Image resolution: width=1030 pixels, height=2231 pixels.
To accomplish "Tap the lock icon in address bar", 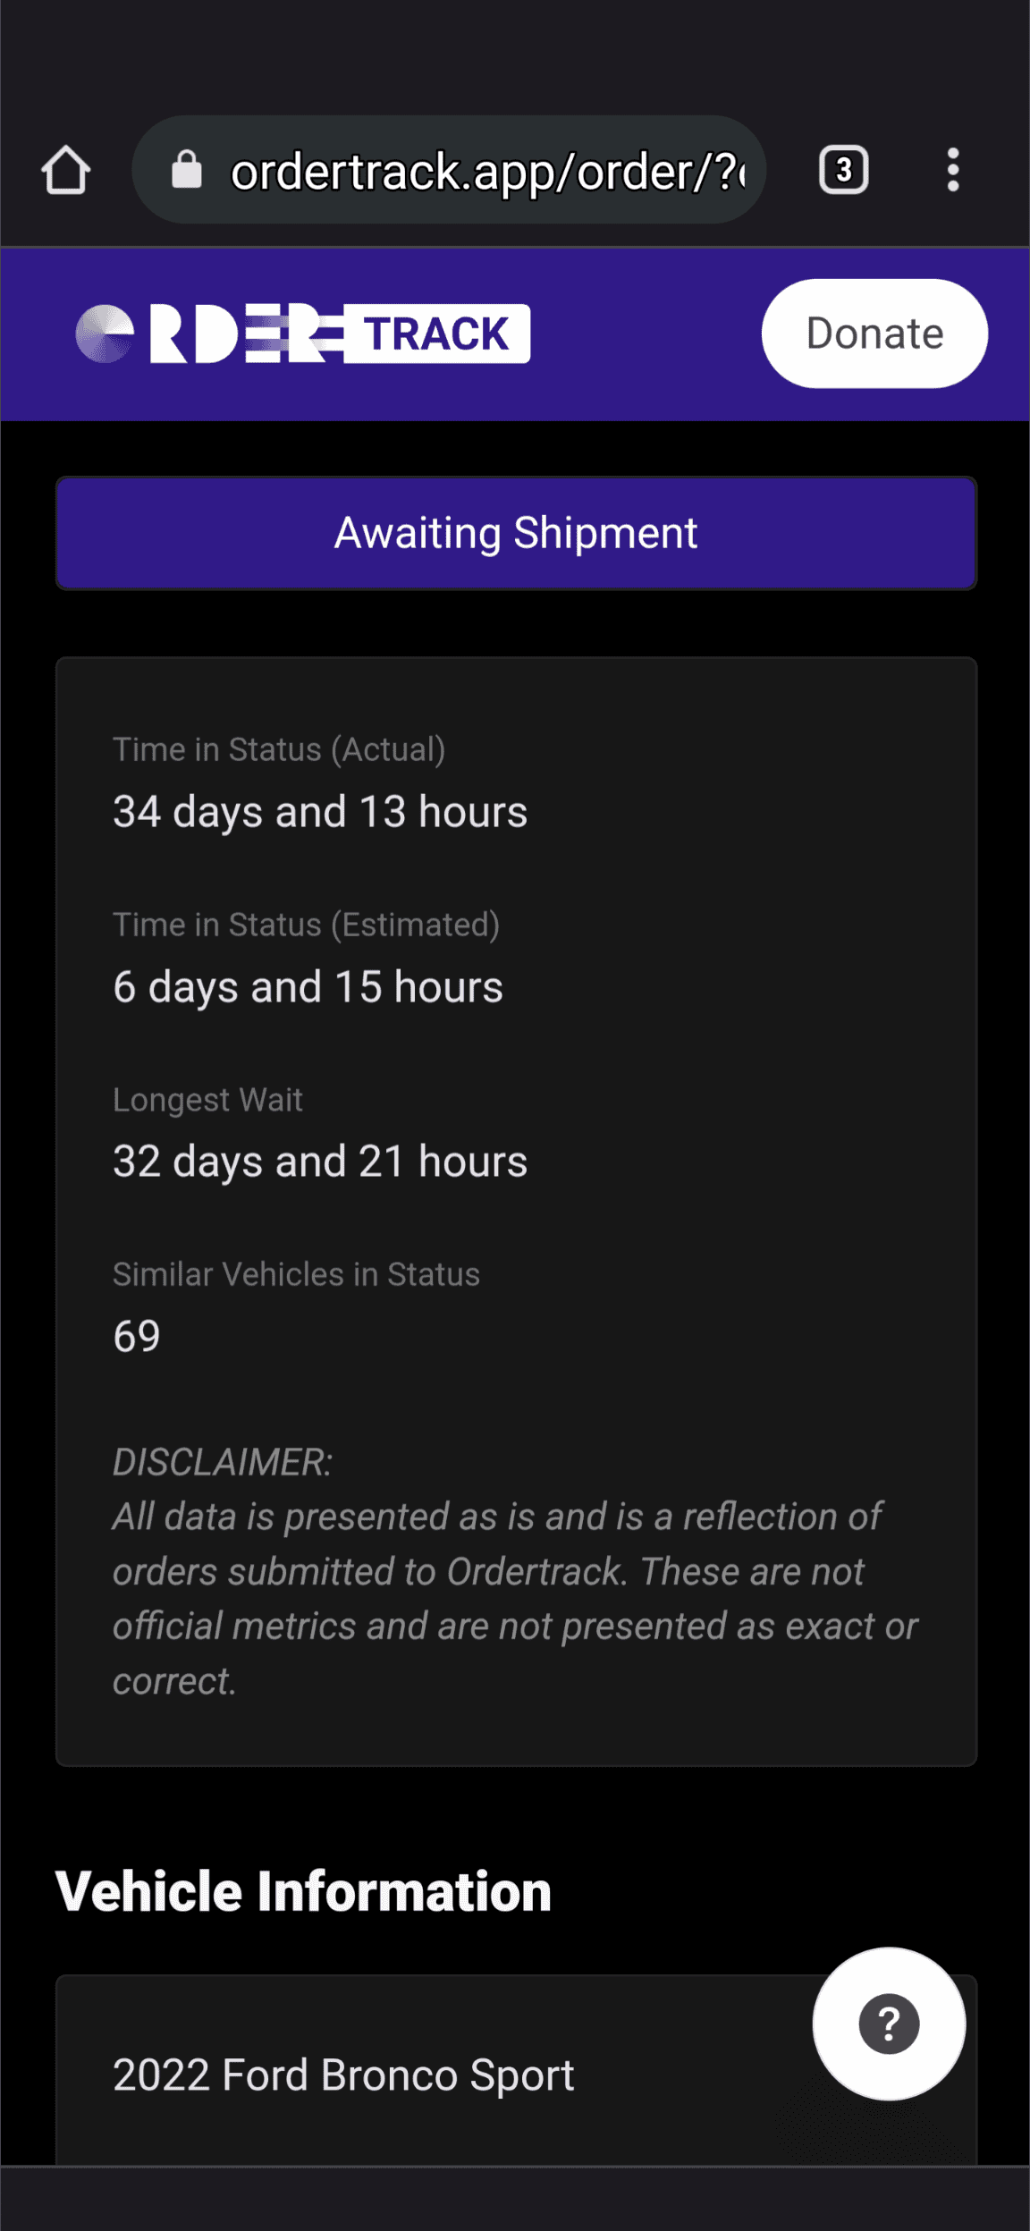I will click(x=187, y=170).
